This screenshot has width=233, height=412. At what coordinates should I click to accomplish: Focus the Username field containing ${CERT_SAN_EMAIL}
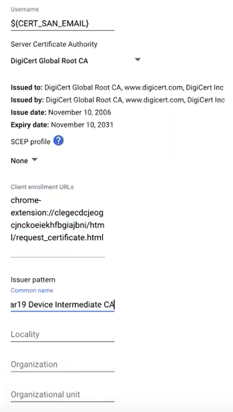pos(63,24)
